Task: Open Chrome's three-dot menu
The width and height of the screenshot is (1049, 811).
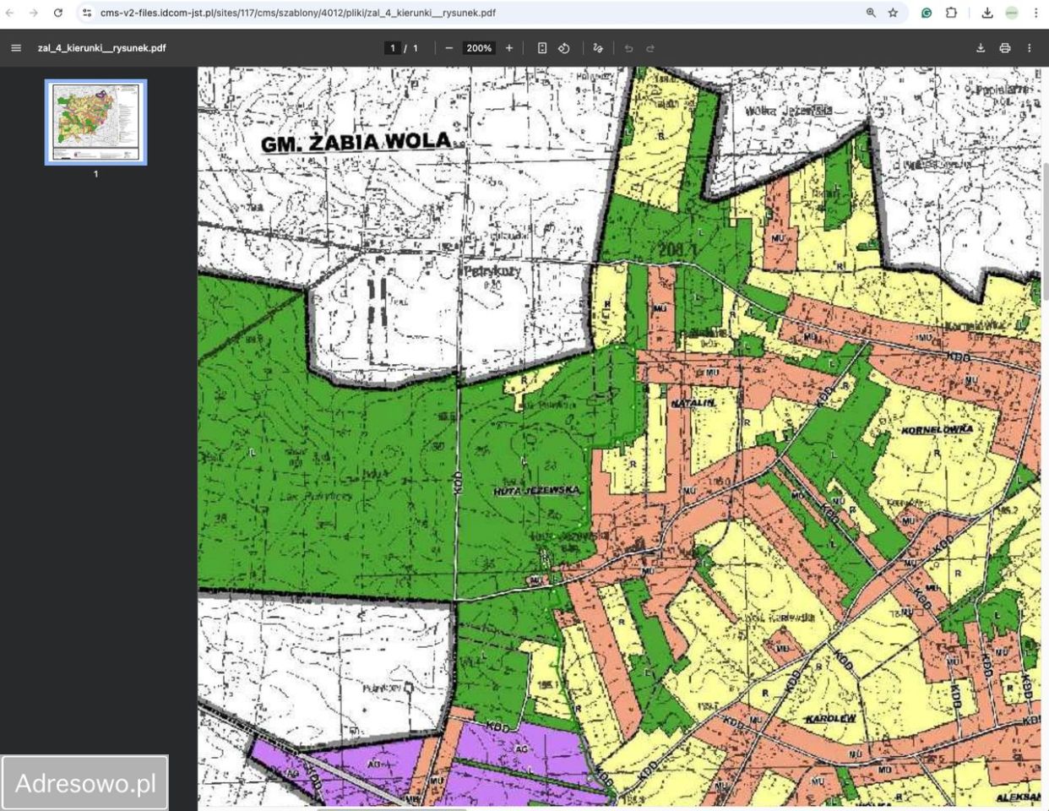Action: 1035,13
